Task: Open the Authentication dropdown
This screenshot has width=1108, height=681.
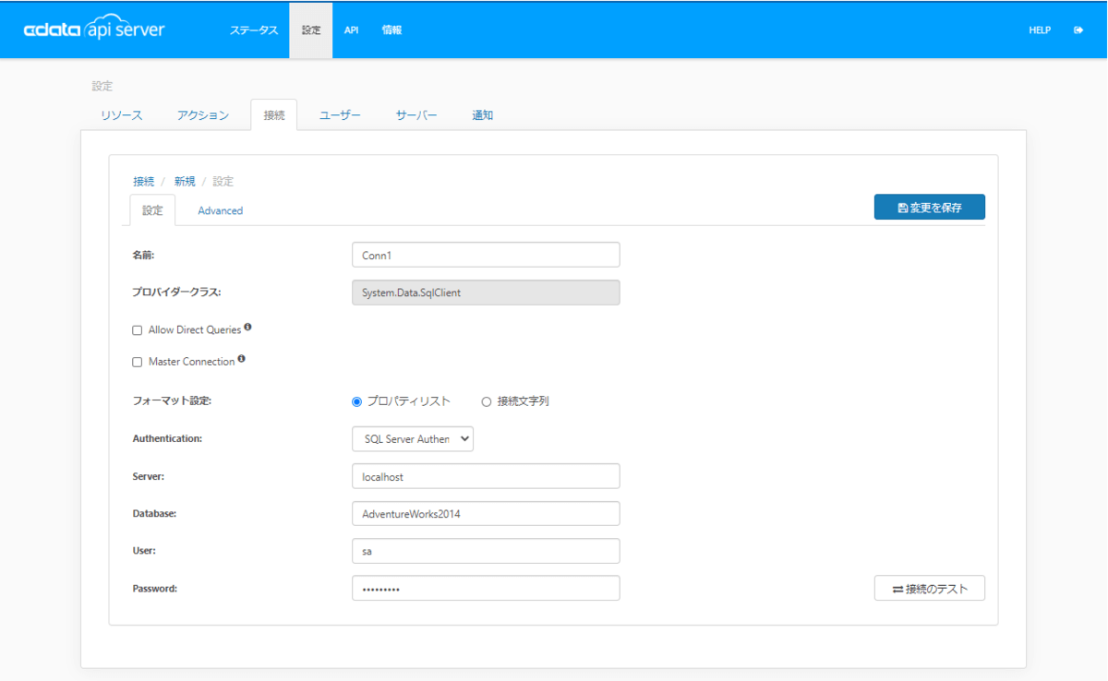Action: pos(413,439)
